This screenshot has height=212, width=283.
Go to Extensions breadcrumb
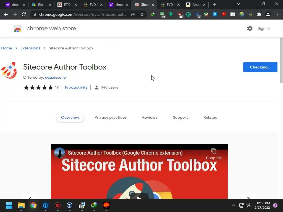[30, 48]
